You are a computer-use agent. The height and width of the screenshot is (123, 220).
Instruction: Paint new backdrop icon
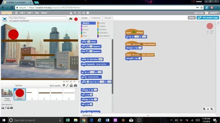5,108
